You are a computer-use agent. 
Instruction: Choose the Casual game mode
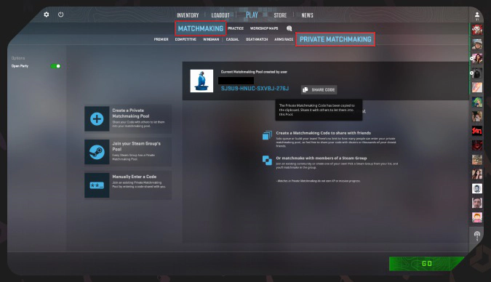(x=232, y=39)
